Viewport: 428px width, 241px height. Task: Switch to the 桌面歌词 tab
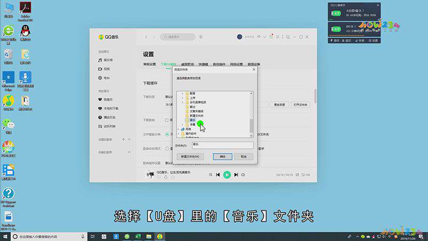click(x=187, y=64)
